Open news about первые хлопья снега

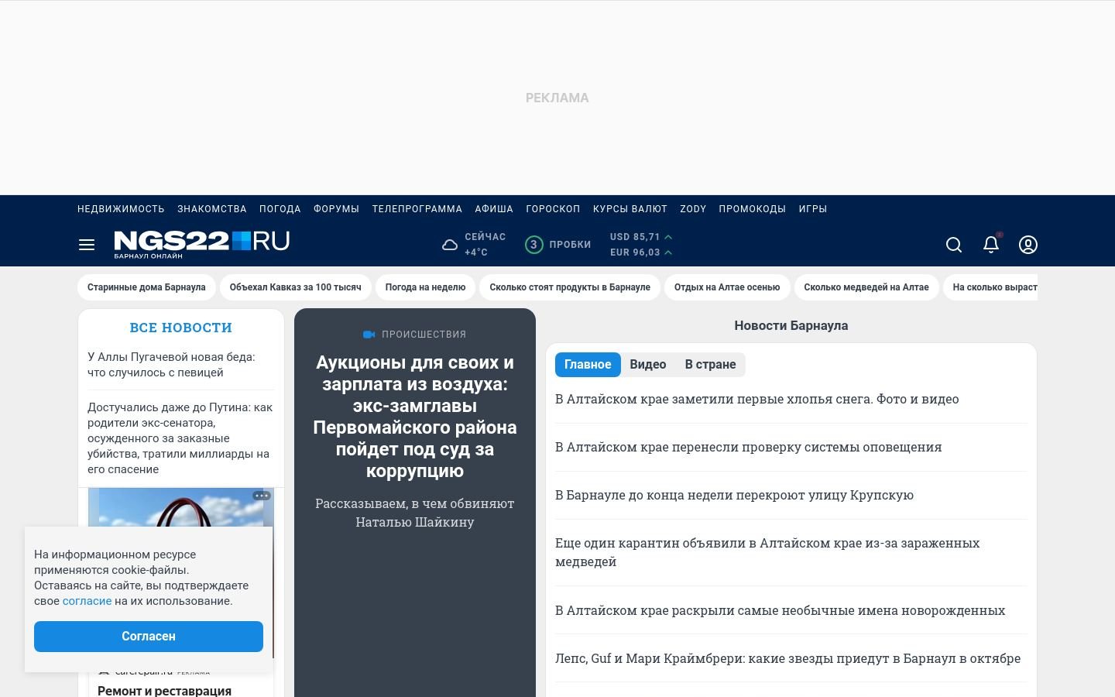(x=756, y=400)
